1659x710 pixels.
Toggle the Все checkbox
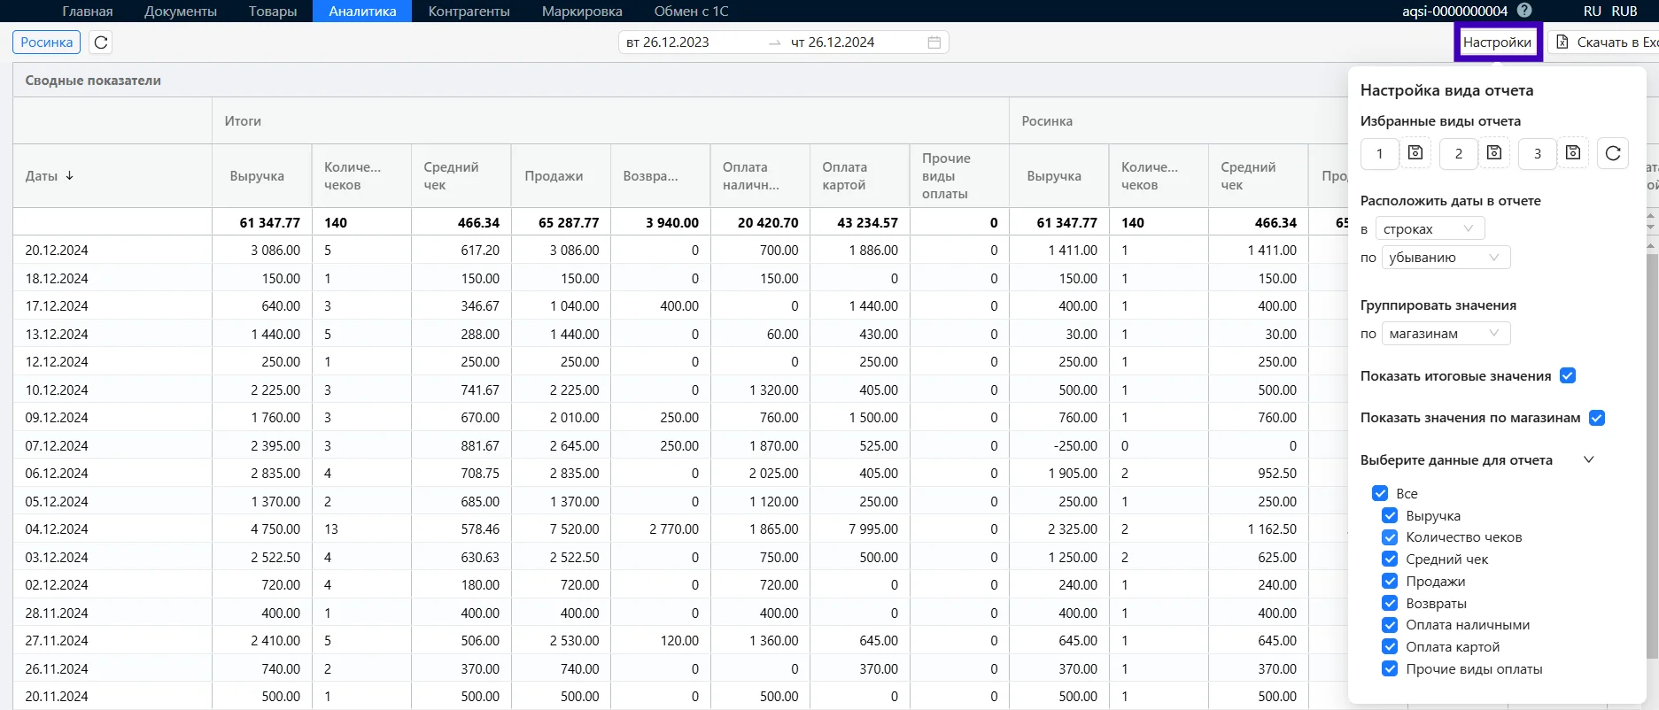(1380, 493)
